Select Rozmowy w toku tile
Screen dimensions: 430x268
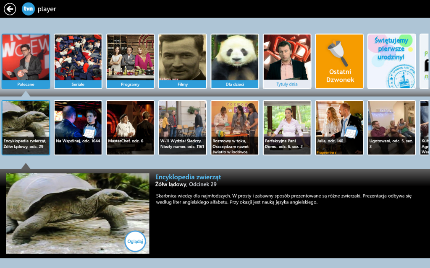coord(235,128)
